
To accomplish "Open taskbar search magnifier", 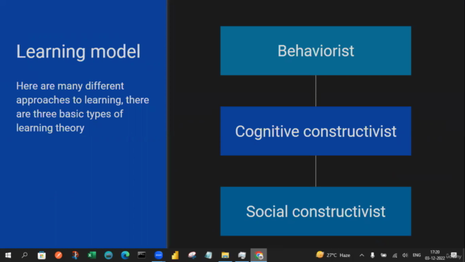I will point(25,255).
